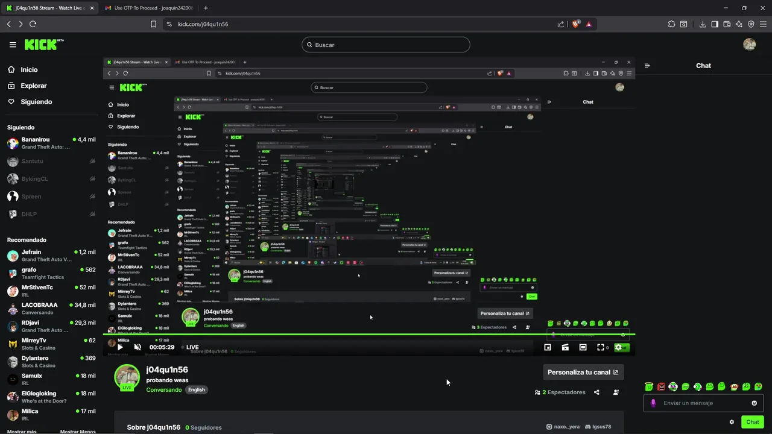
Task: Enable mini player mode
Action: [548, 347]
